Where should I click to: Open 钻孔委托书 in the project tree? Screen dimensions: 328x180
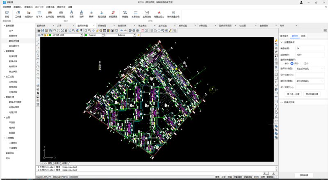coord(14,46)
